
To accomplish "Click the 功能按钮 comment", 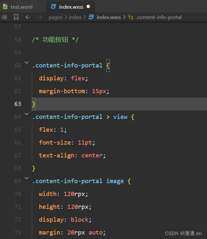I will point(55,40).
